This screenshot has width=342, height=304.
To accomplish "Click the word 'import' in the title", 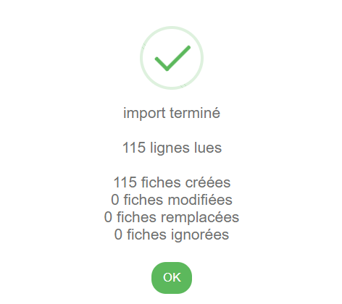I will [x=144, y=114].
